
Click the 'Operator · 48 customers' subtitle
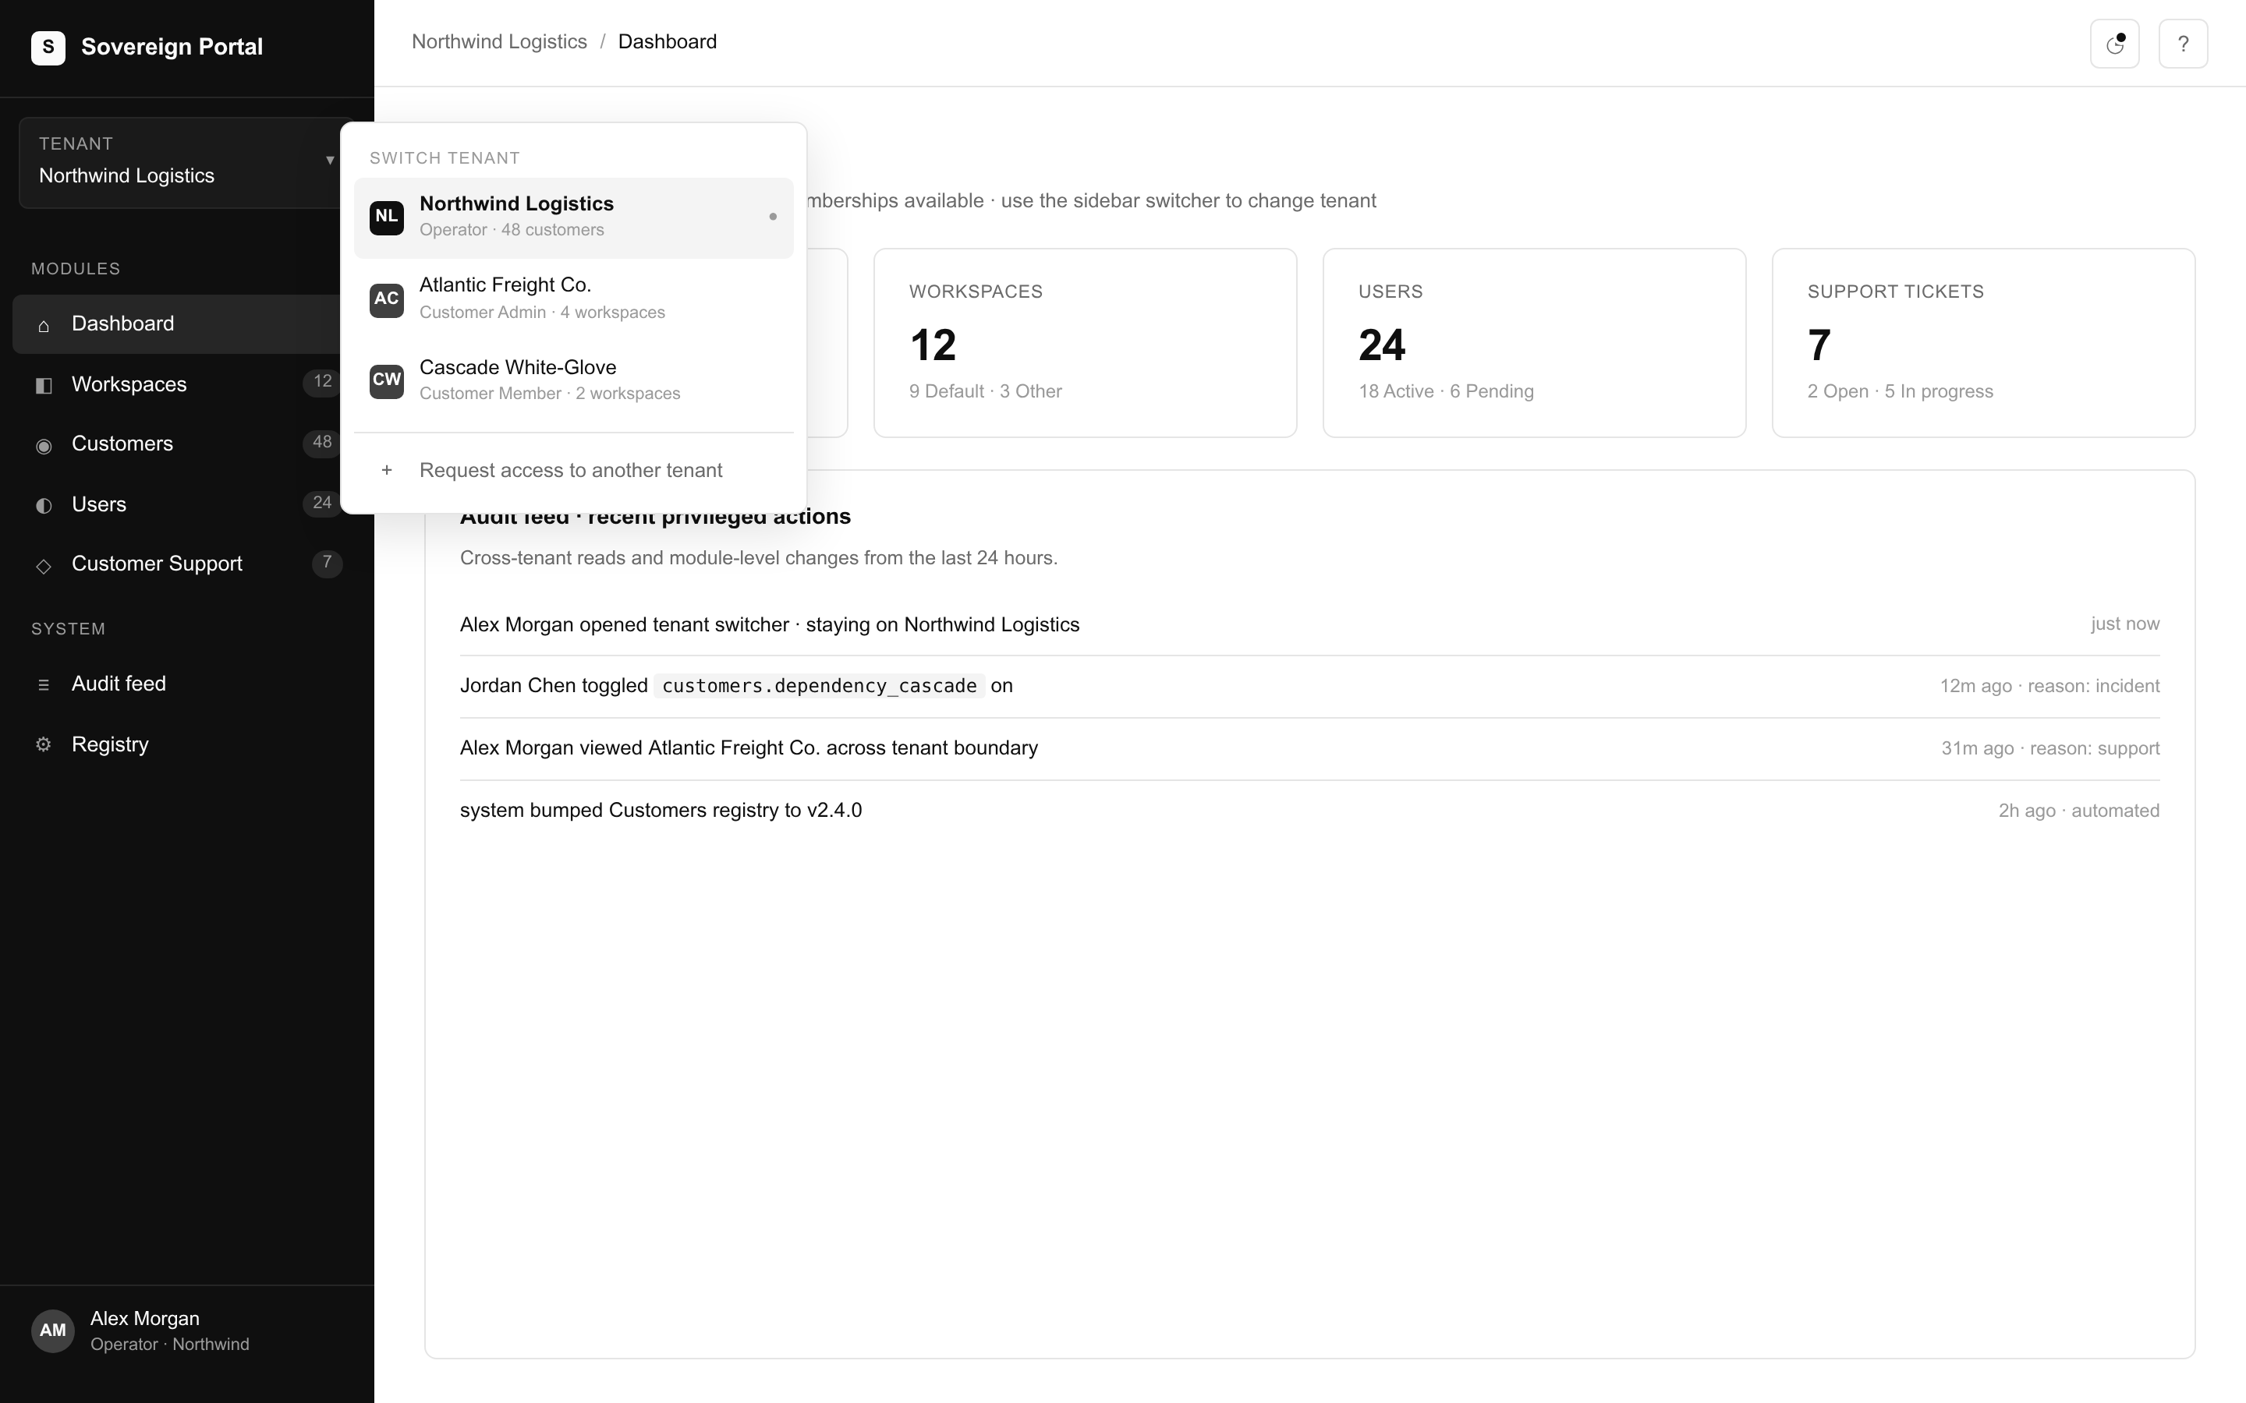(x=512, y=230)
